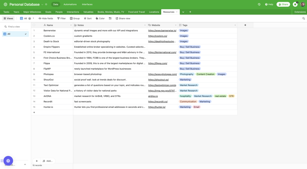The height and width of the screenshot is (169, 307).
Task: Click the Filter button
Action: click(x=61, y=18)
